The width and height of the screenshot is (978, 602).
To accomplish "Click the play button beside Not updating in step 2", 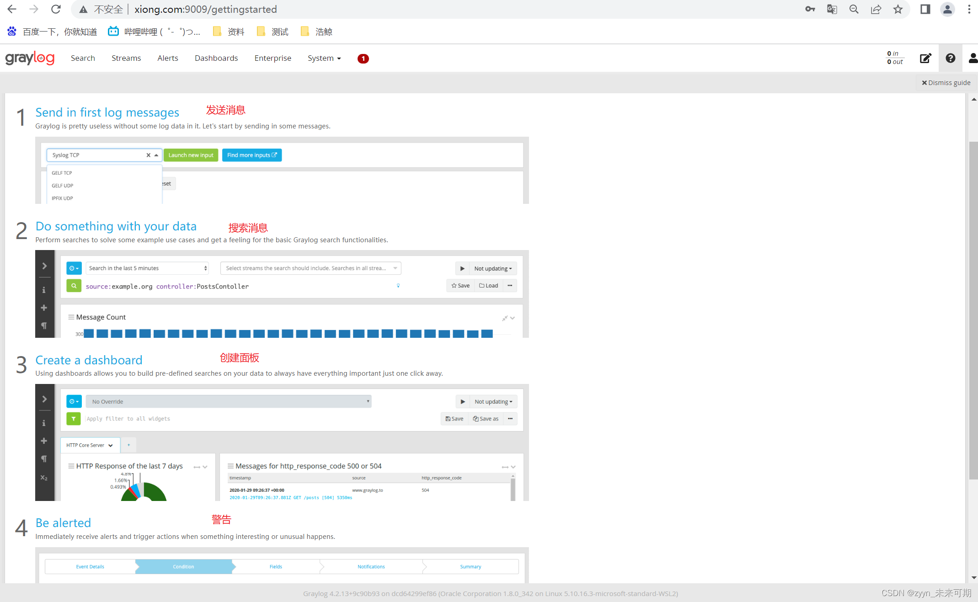I will tap(462, 268).
